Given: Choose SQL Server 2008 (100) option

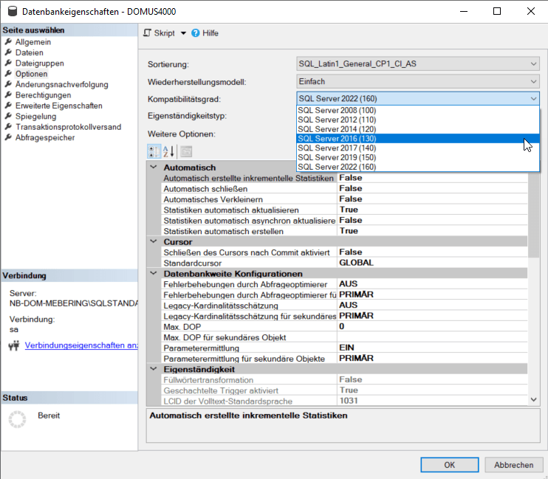Looking at the screenshot, I should [x=417, y=111].
